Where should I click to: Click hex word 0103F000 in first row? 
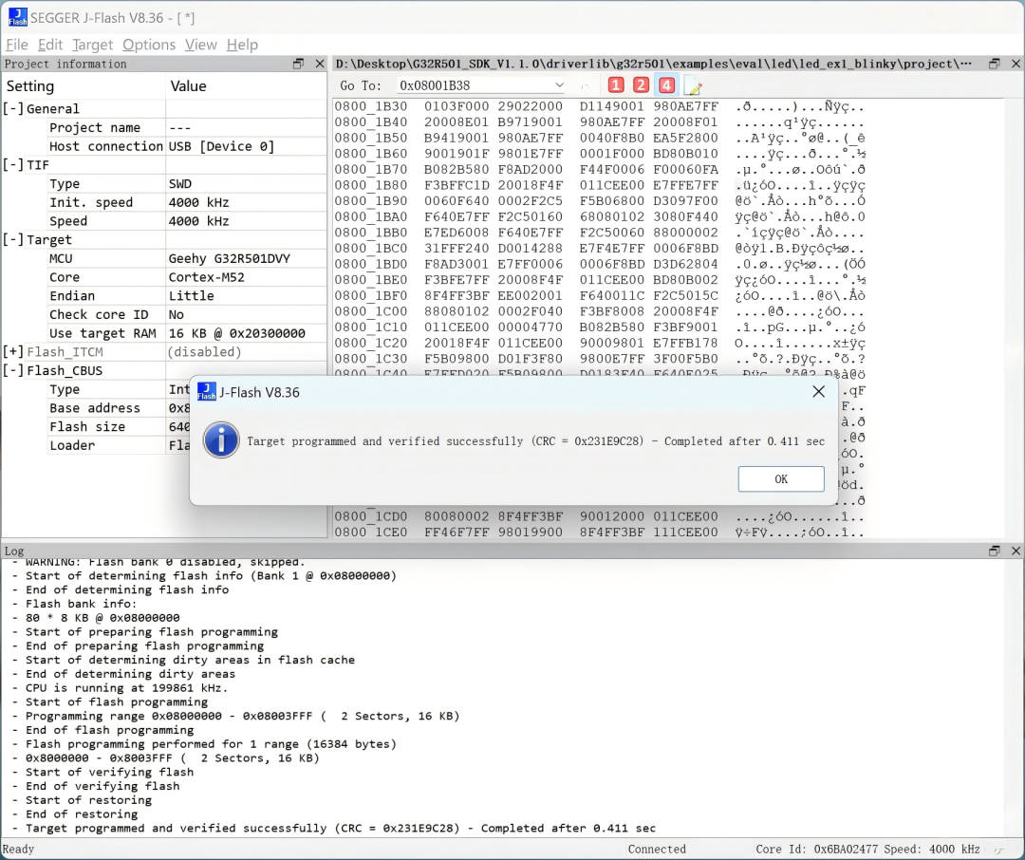(x=457, y=106)
